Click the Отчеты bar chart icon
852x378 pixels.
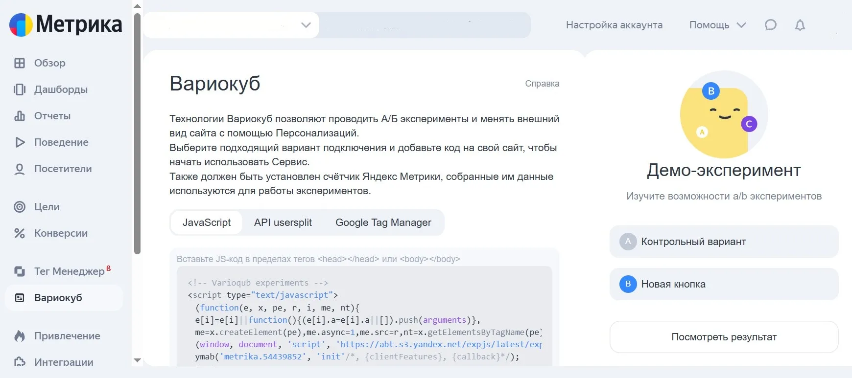point(20,116)
